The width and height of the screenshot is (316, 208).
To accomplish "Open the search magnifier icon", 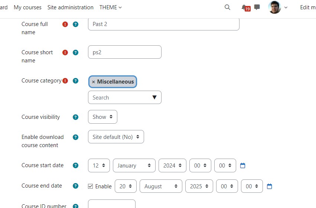I will (x=227, y=7).
